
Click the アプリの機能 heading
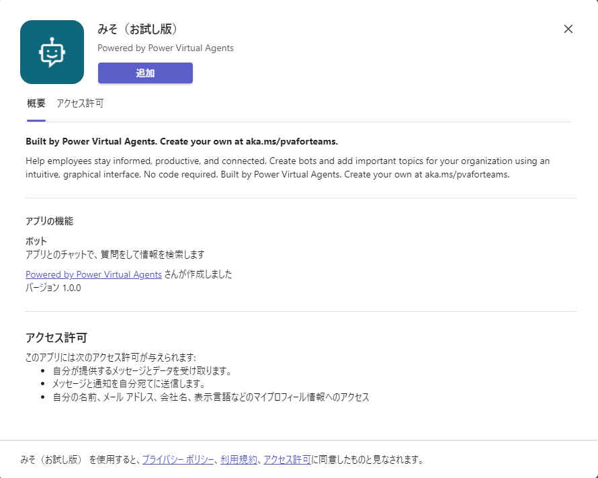(49, 221)
